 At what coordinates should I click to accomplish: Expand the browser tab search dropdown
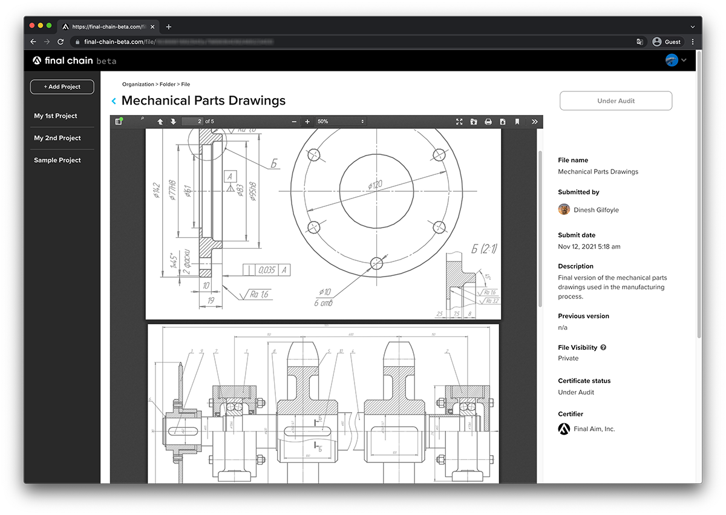[x=693, y=27]
